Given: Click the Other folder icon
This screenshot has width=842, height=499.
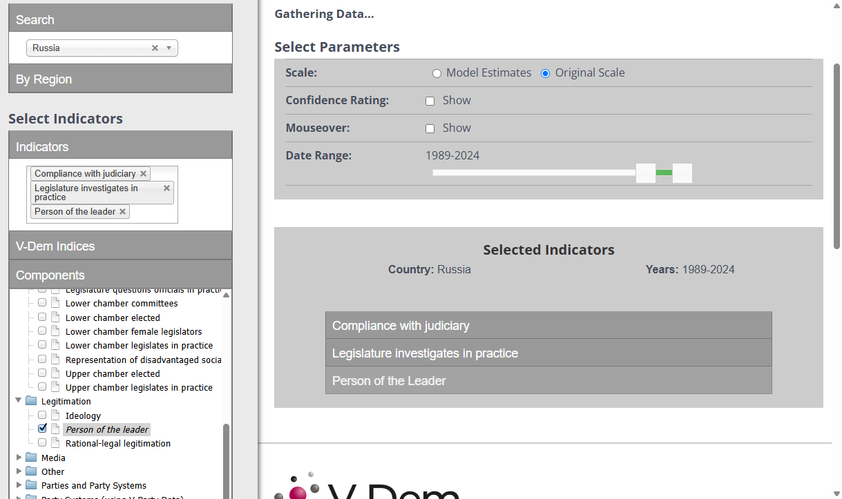Looking at the screenshot, I should 31,471.
